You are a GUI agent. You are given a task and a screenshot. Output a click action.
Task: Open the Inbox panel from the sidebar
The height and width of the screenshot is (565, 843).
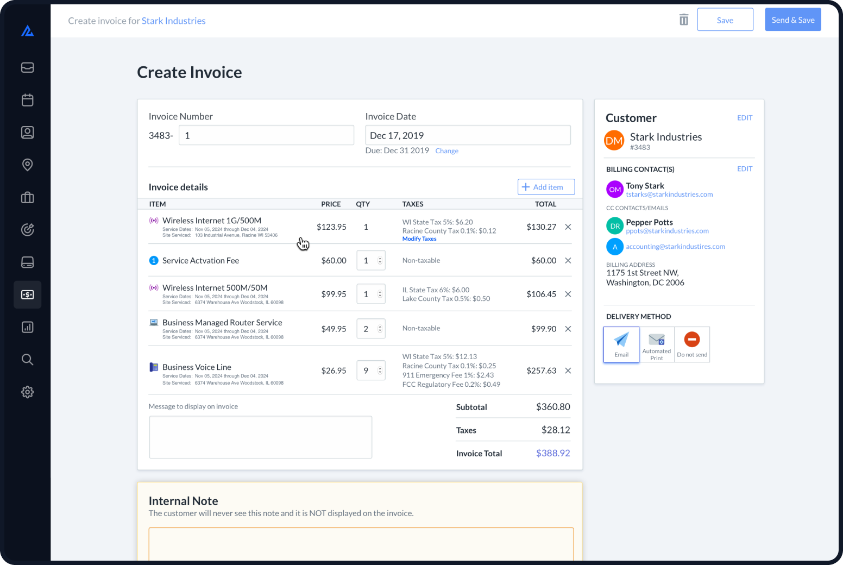pos(27,67)
